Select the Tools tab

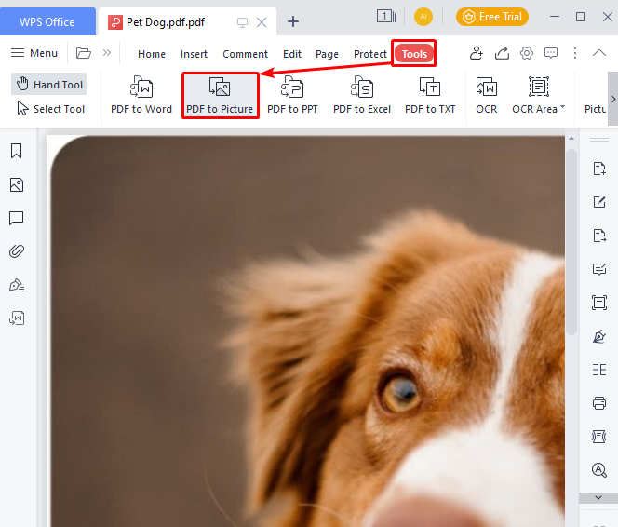(x=414, y=54)
